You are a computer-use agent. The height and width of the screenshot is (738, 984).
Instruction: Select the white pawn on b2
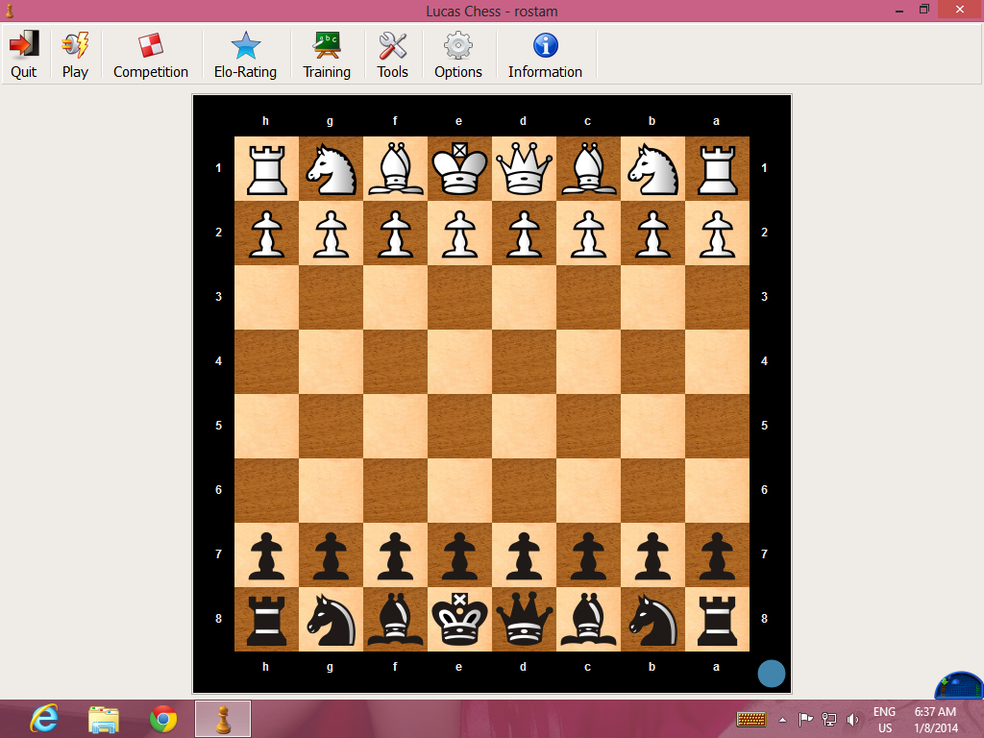[x=652, y=234]
